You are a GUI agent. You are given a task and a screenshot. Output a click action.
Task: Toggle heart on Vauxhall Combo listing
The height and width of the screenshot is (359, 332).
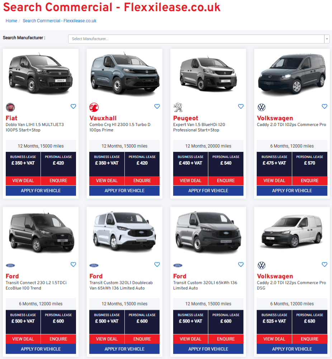pos(157,106)
